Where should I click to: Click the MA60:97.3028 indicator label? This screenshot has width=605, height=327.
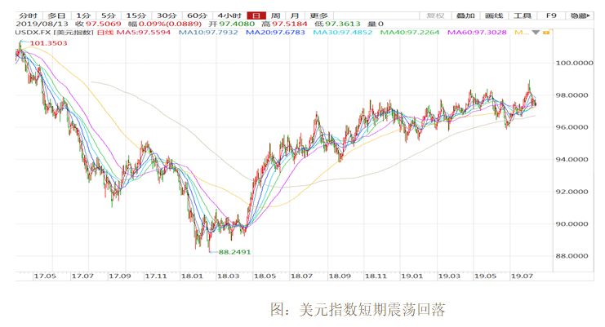(x=477, y=33)
